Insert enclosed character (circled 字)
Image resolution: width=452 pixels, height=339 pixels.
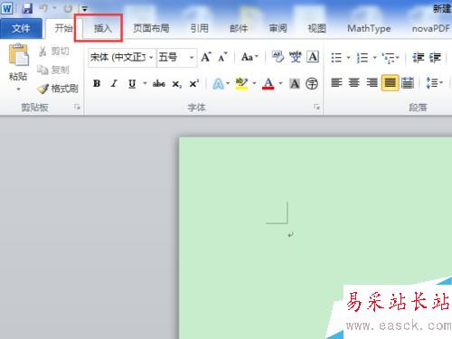pos(312,83)
